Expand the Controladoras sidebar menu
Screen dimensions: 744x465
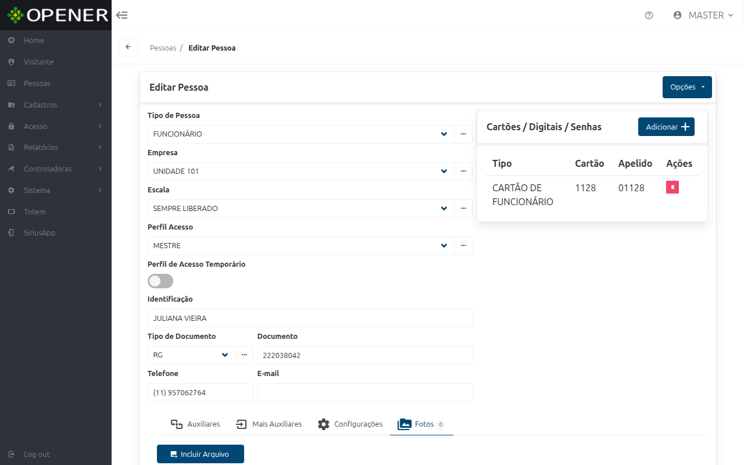pyautogui.click(x=56, y=169)
